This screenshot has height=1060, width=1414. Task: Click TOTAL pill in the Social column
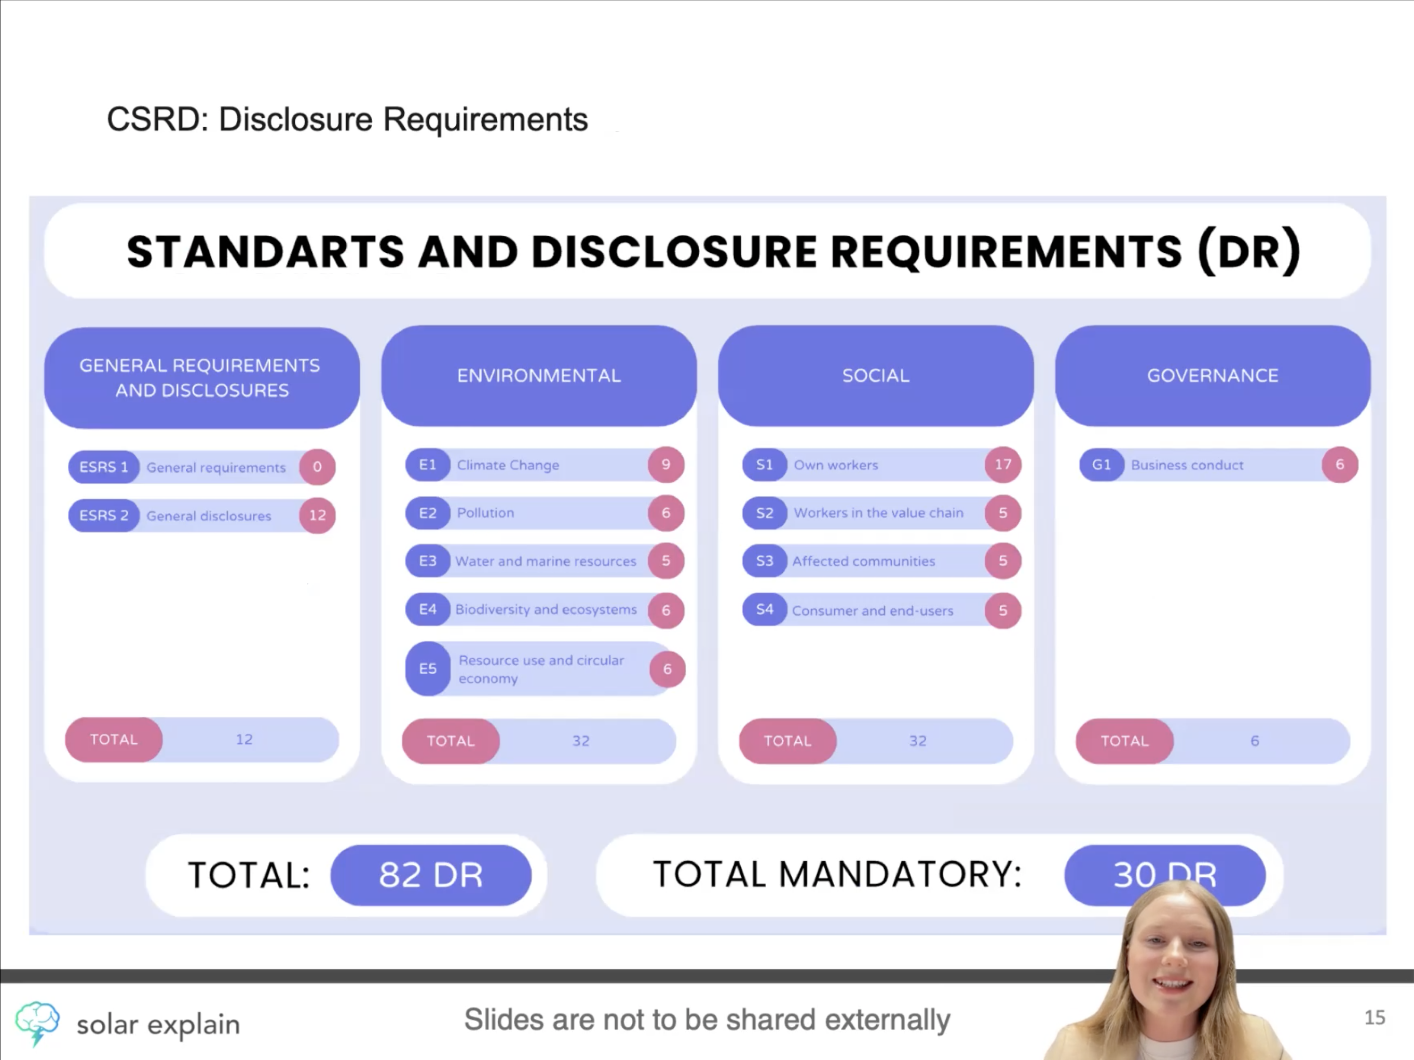(x=787, y=741)
